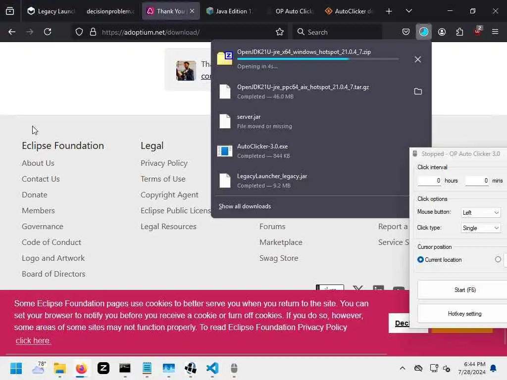Open the About Us link
507x380 pixels.
point(38,163)
